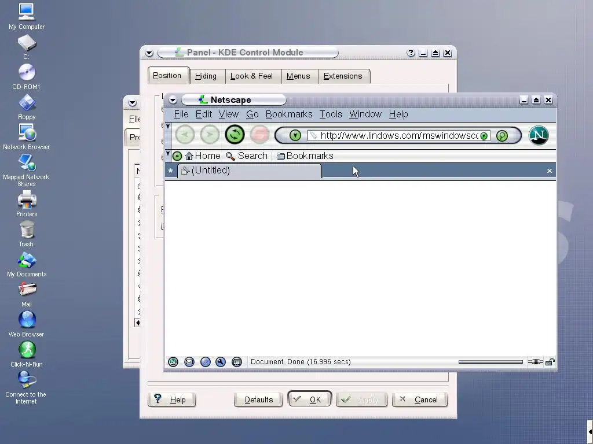This screenshot has height=444, width=593.
Task: Switch to the Menus tab in the KDE Panel module
Action: pyautogui.click(x=300, y=76)
